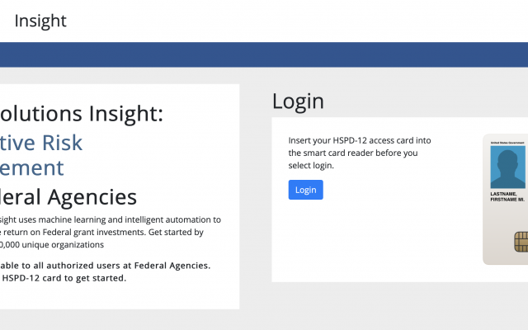Click the "deral Agencies" heading

(x=68, y=196)
